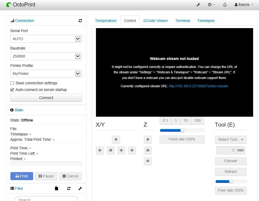Uncheck Auto-connect on server startup
259x201 pixels.
pos(12,90)
